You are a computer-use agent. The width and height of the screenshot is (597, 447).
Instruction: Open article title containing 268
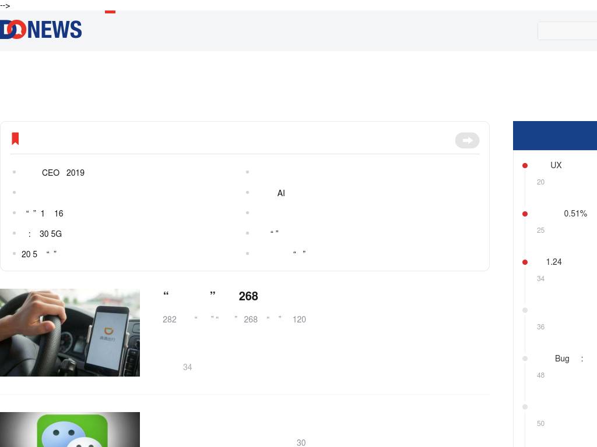pos(210,296)
